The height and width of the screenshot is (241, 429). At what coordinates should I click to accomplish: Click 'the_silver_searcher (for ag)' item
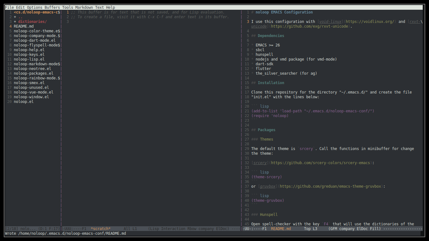point(286,73)
